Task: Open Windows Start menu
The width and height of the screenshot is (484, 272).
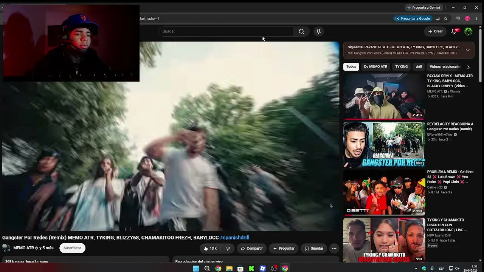Action: click(196, 269)
